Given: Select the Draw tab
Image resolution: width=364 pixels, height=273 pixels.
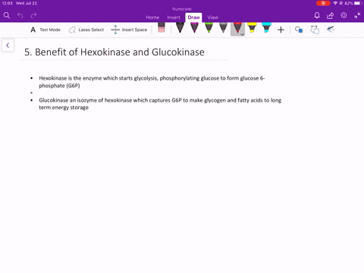Looking at the screenshot, I should tap(193, 17).
